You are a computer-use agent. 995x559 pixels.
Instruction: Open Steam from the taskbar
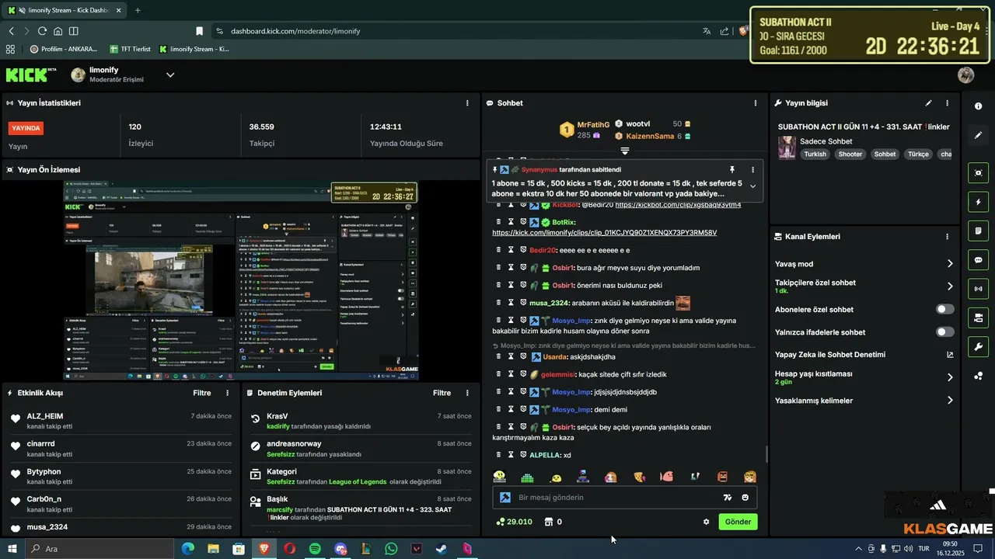click(x=441, y=549)
